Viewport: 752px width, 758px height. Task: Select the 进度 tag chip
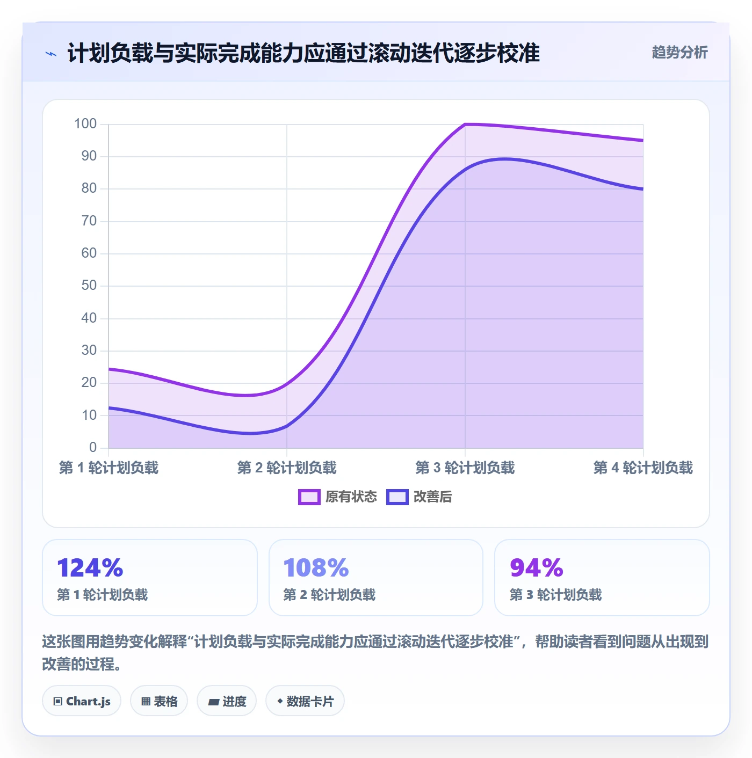227,701
